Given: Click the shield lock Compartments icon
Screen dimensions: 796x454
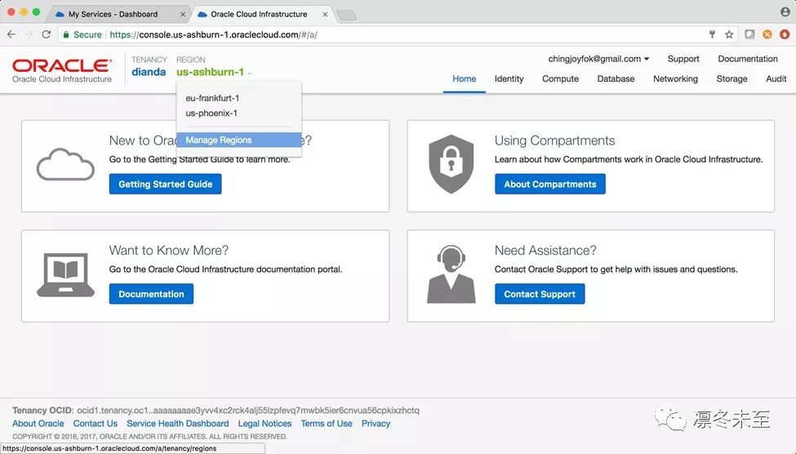Looking at the screenshot, I should [451, 164].
